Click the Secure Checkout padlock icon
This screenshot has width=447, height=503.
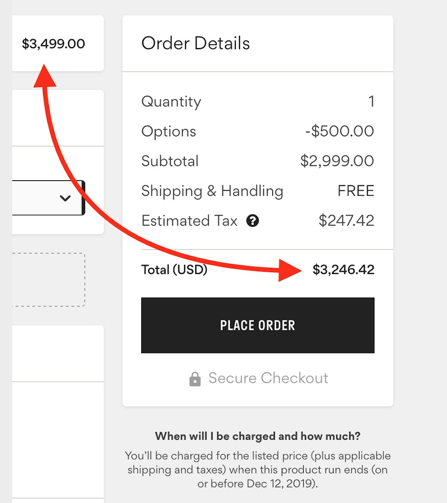[195, 379]
